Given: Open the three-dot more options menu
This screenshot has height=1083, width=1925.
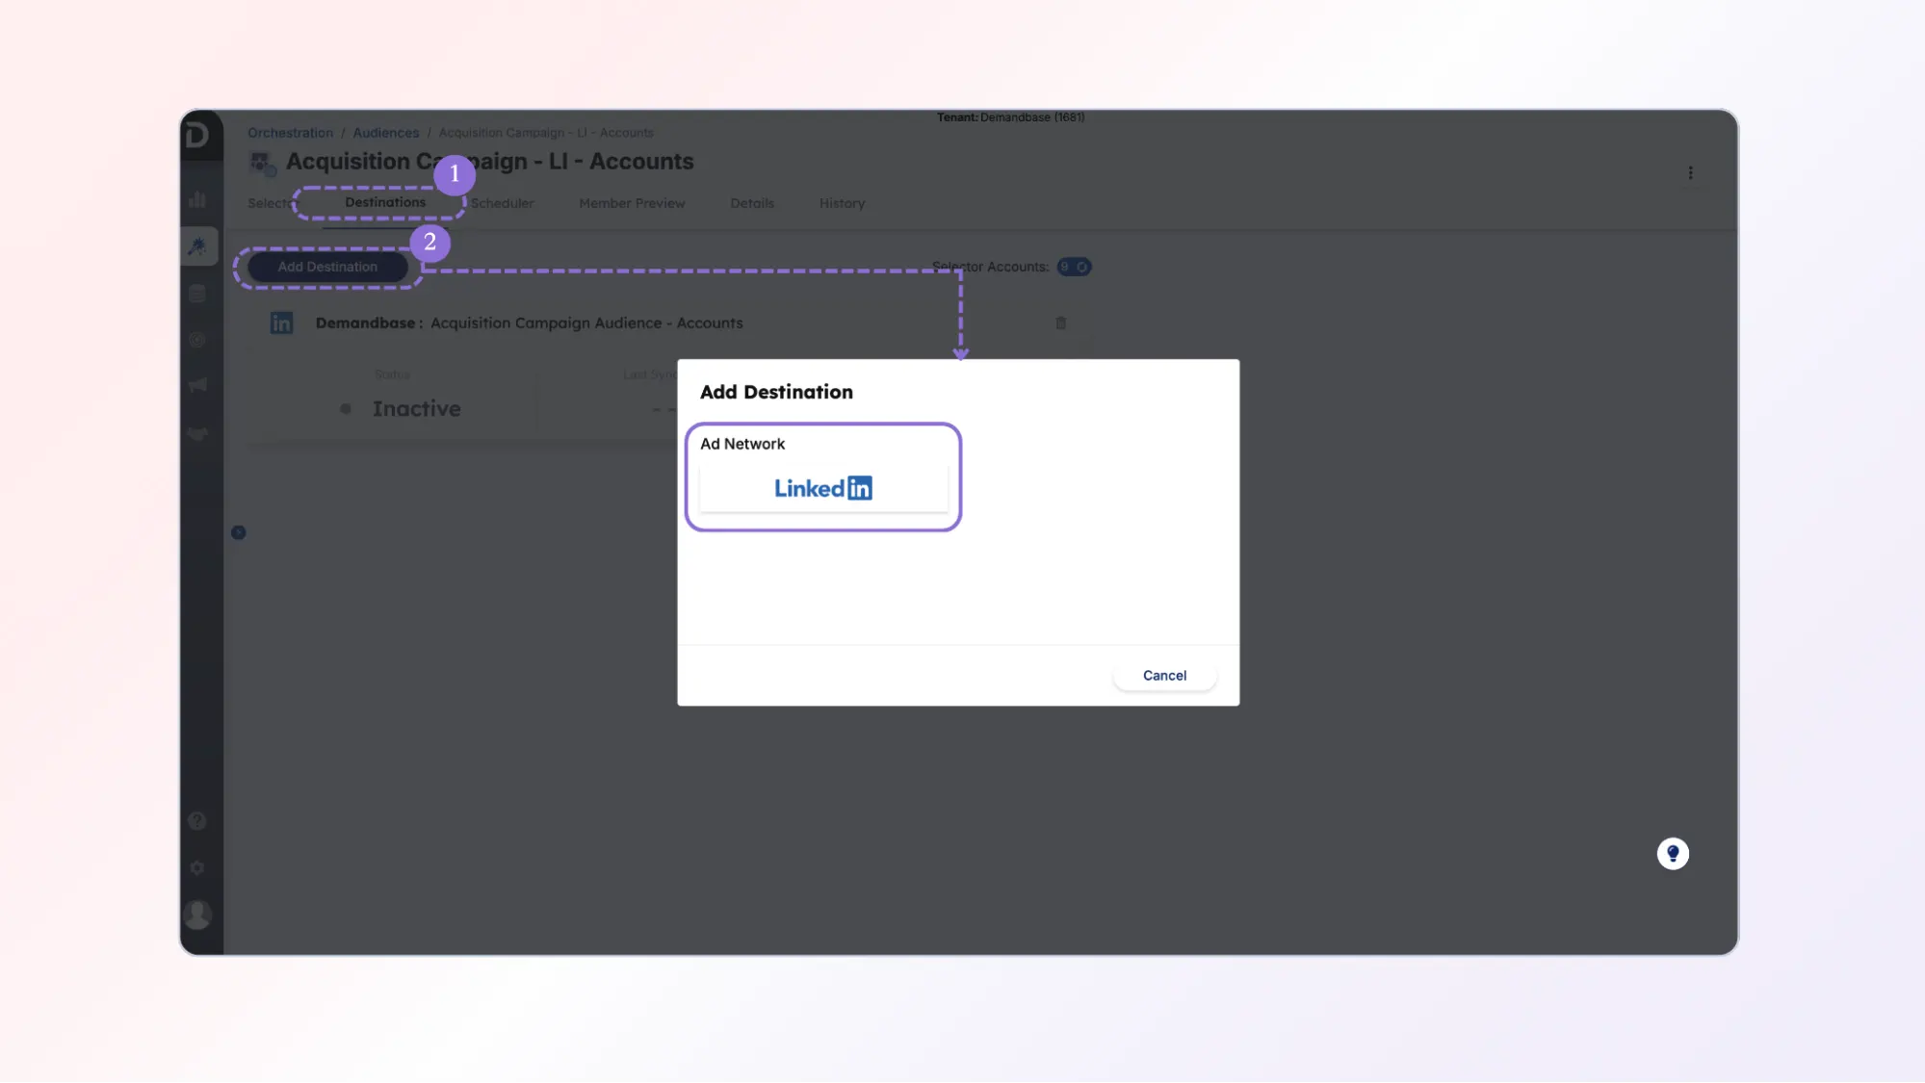Looking at the screenshot, I should pyautogui.click(x=1690, y=173).
